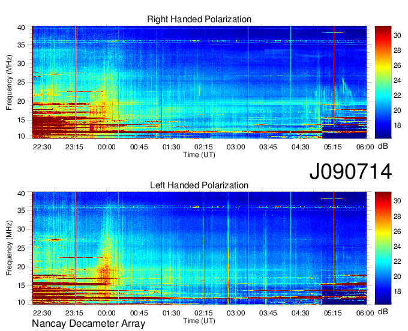Click the '30' value on the top colorbar
408x331 pixels.
click(397, 35)
